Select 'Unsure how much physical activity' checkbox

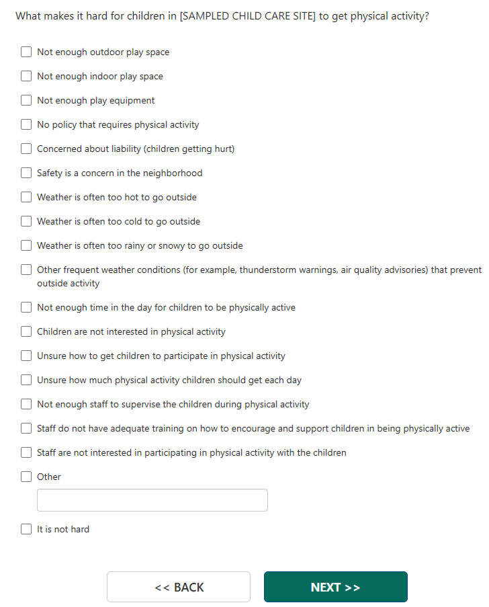point(26,380)
